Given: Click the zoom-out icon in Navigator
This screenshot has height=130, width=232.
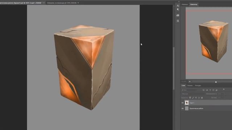Looking at the screenshot, I should pos(190,82).
